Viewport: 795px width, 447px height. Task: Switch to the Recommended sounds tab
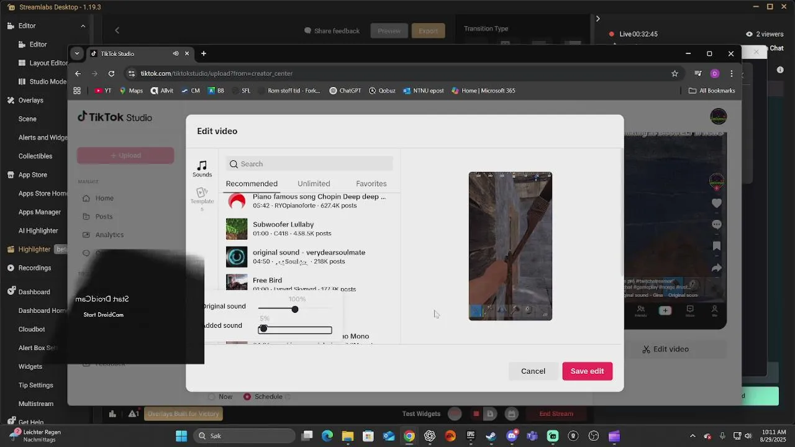tap(252, 184)
